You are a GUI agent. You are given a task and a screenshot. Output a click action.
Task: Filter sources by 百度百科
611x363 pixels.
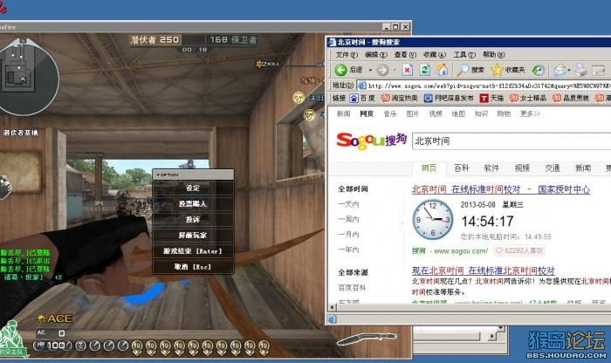[352, 287]
